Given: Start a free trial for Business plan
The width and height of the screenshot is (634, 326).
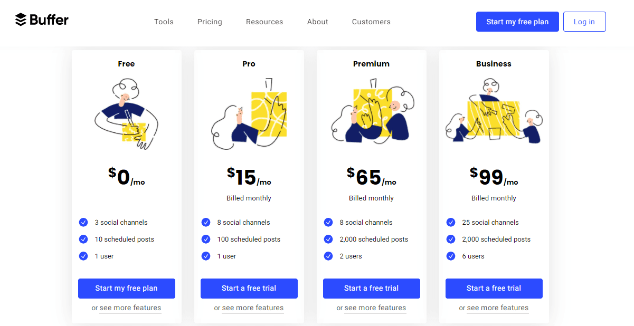Looking at the screenshot, I should click(x=494, y=289).
